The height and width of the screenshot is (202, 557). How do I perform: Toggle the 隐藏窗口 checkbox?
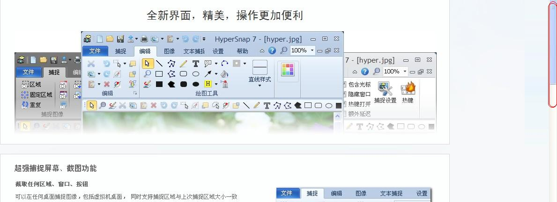(345, 94)
